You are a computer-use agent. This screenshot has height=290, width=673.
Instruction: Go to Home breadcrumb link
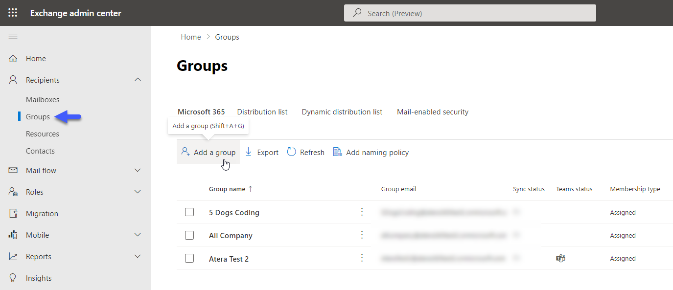pos(191,37)
